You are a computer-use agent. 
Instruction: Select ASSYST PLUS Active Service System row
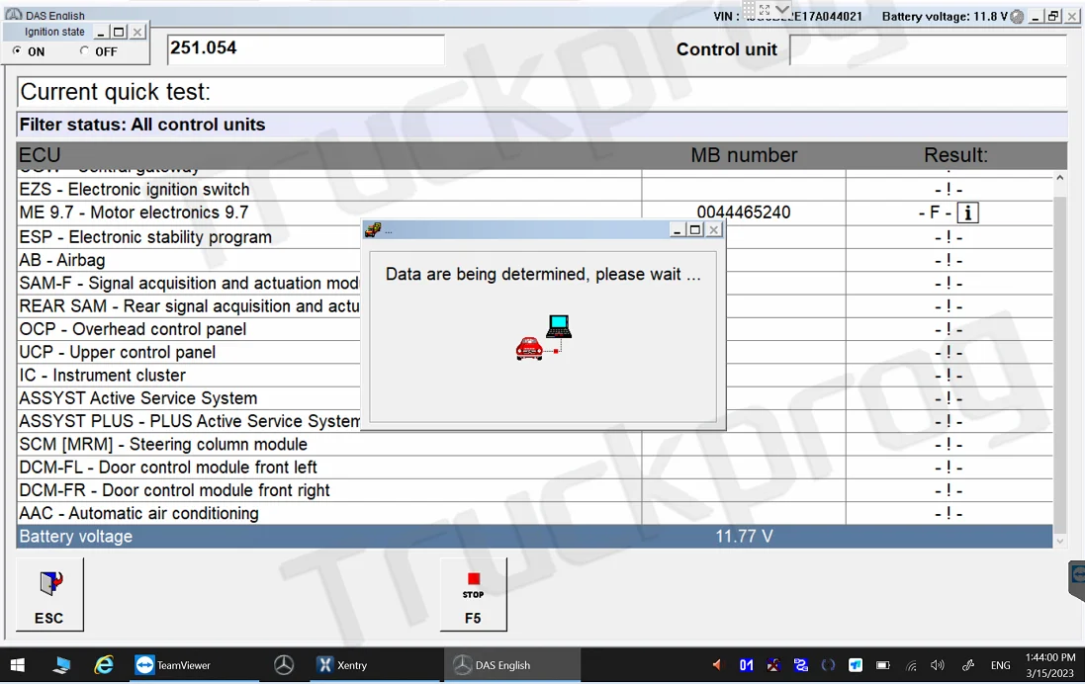click(534, 421)
